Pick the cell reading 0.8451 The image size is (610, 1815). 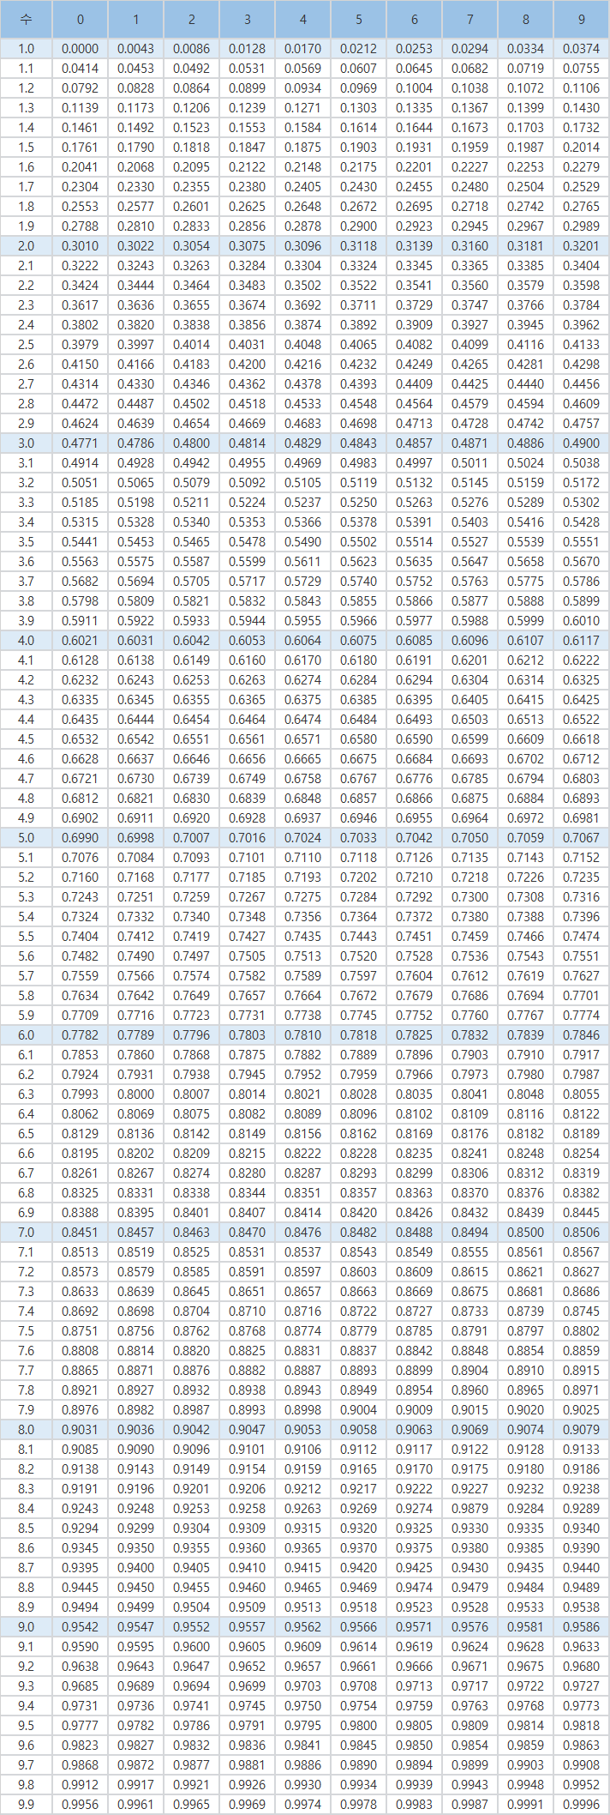(81, 1233)
